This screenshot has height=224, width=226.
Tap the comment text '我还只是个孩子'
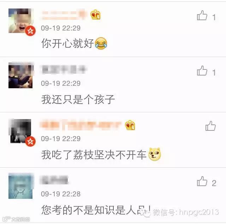pos(78,99)
